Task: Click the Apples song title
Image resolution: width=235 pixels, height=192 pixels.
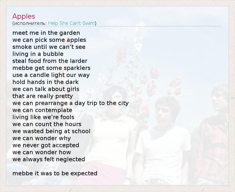Action: (x=24, y=16)
